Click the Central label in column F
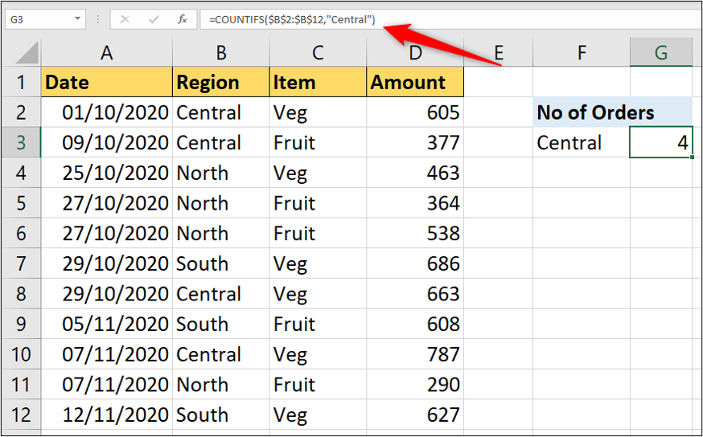 [x=582, y=142]
